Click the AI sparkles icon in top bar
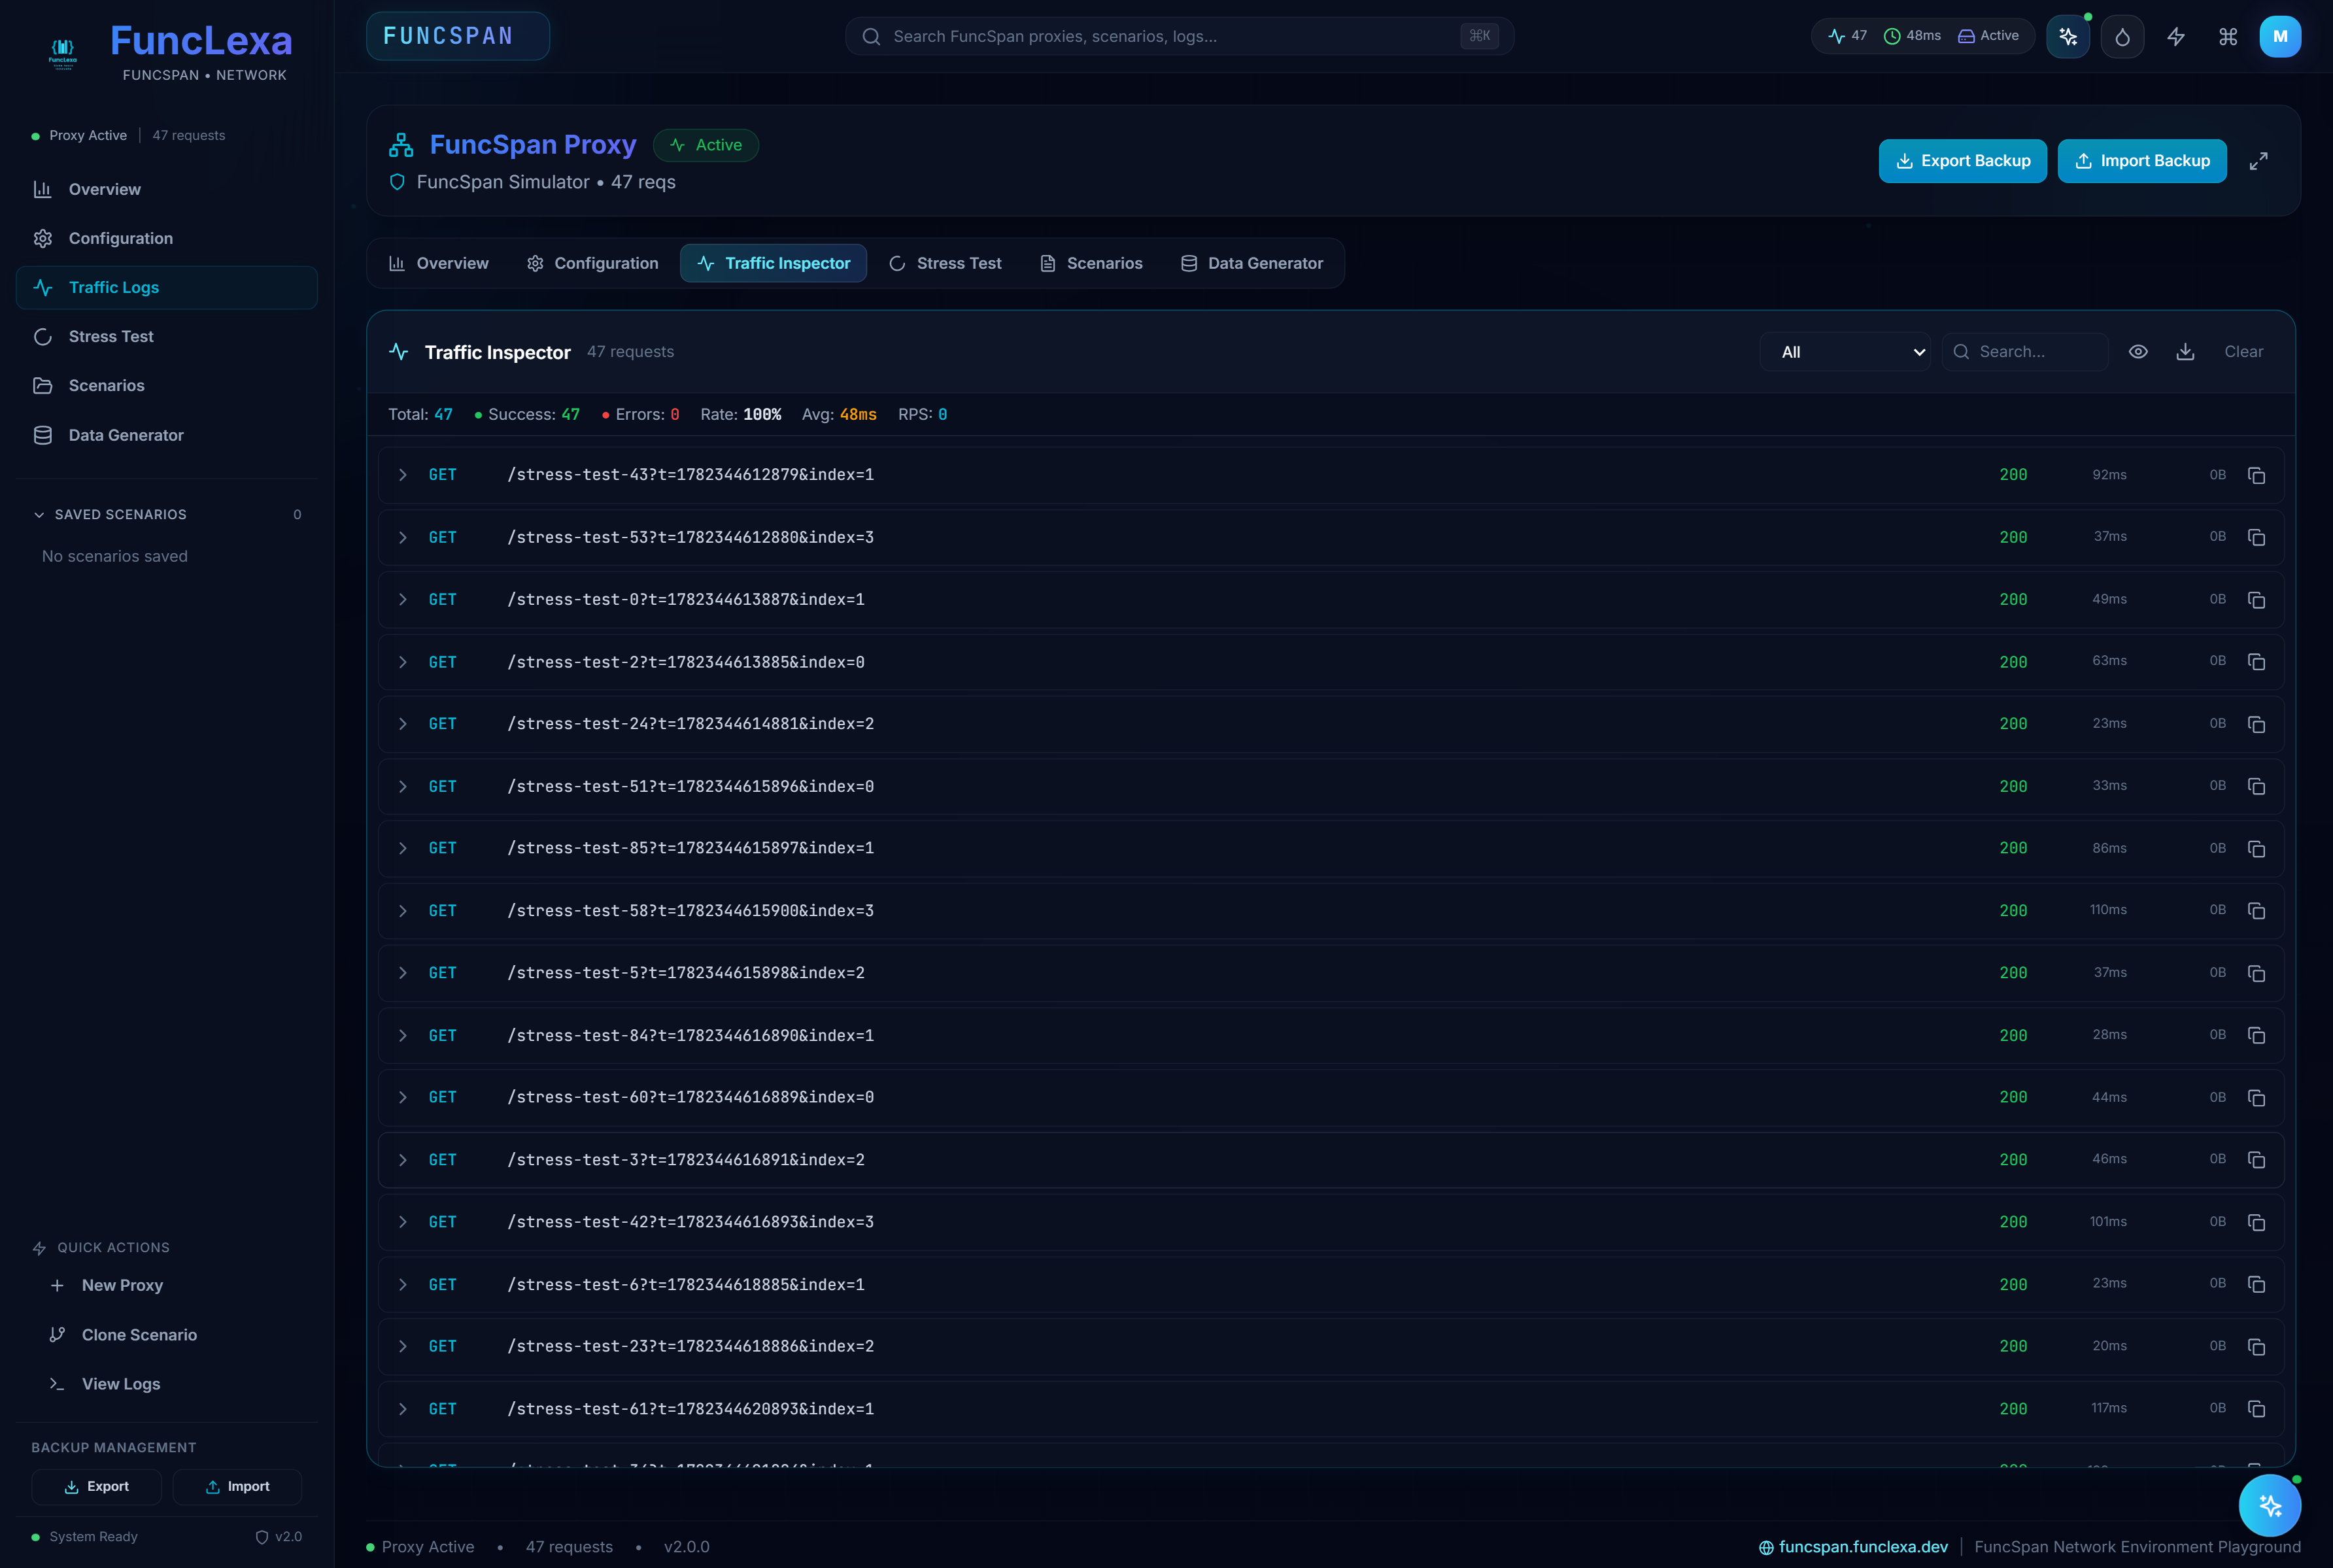This screenshot has height=1568, width=2333. click(2068, 37)
